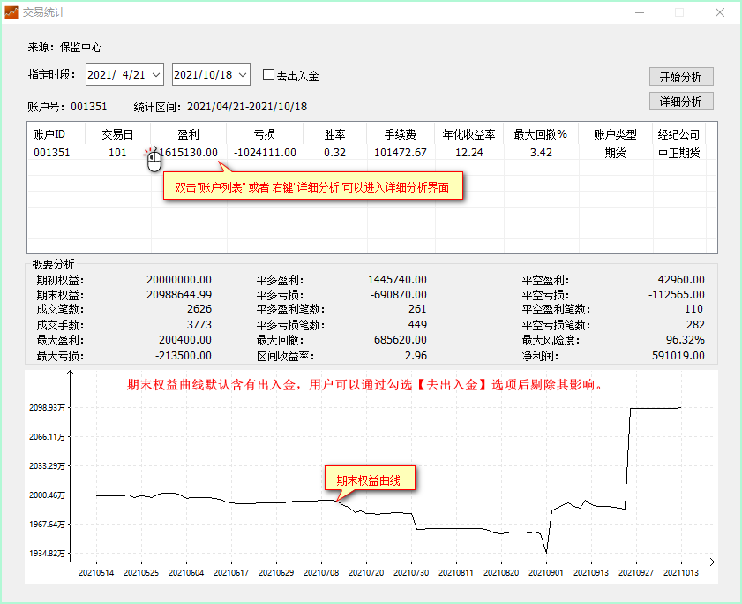Click the 详细分析 button
This screenshot has height=604, width=742.
click(681, 102)
